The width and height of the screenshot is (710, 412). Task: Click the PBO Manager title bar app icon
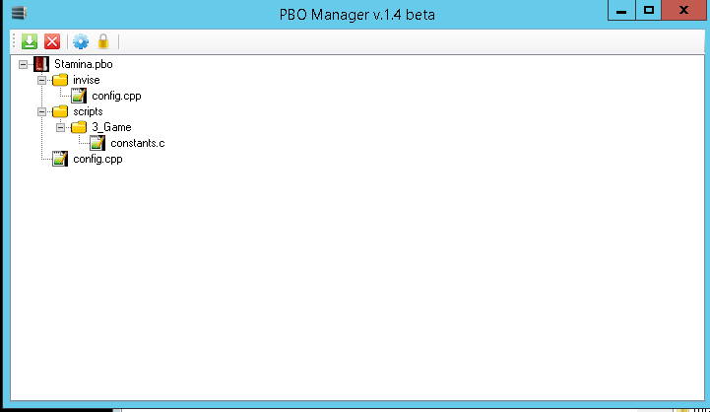point(19,12)
